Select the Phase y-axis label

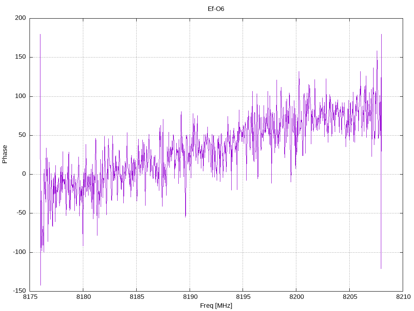(5, 154)
